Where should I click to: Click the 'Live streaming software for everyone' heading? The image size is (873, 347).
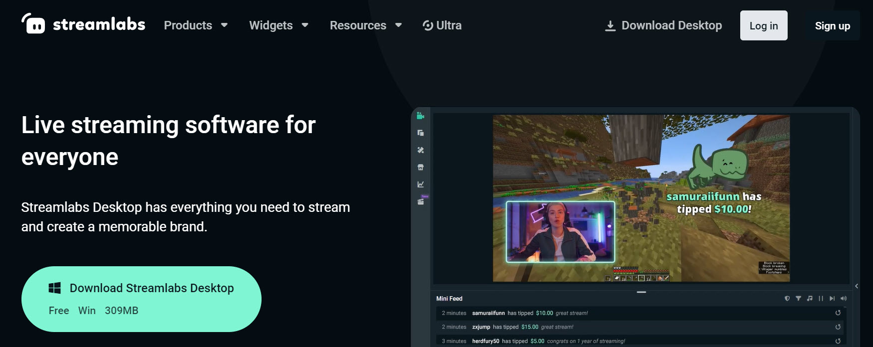pos(169,141)
